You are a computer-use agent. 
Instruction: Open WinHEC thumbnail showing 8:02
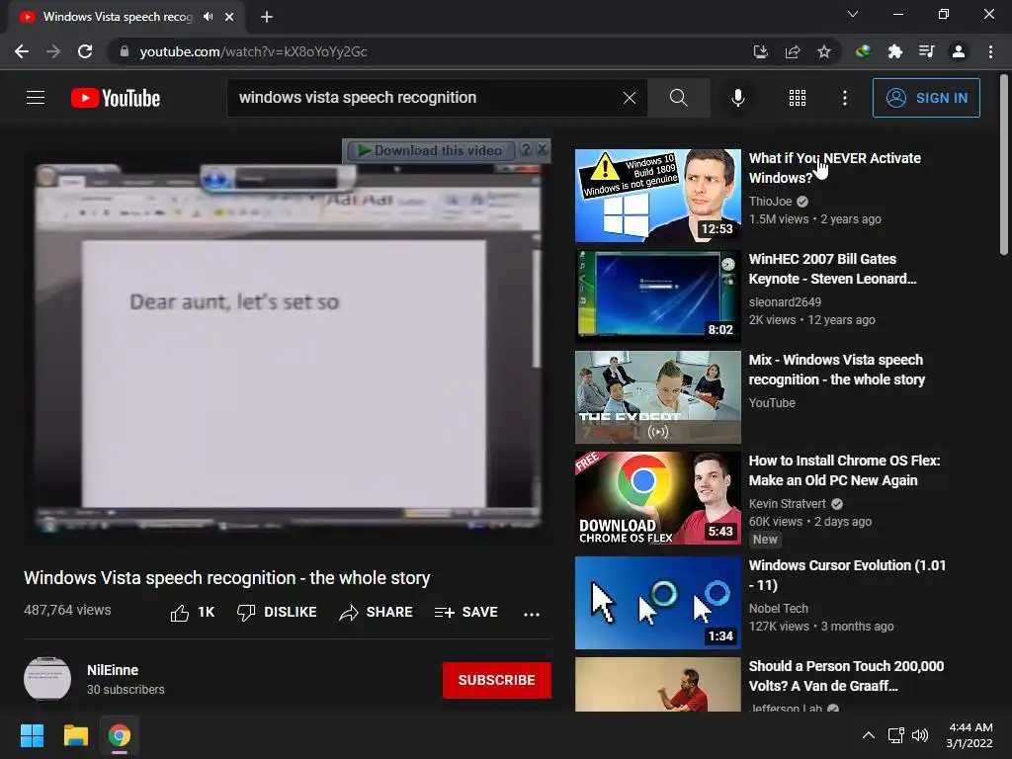point(657,296)
